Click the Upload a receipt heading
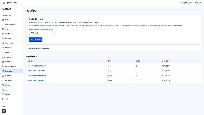This screenshot has width=204, height=115. (36, 19)
